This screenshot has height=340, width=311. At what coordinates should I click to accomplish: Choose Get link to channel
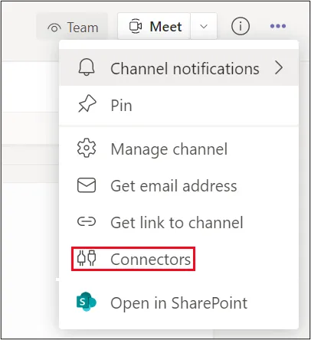click(178, 222)
